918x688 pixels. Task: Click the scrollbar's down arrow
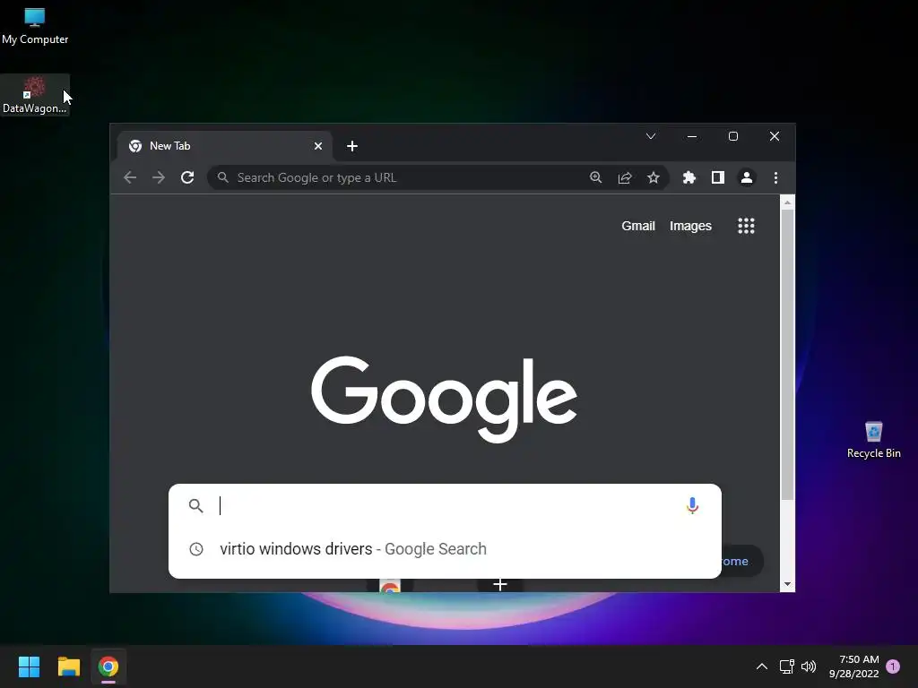[787, 584]
